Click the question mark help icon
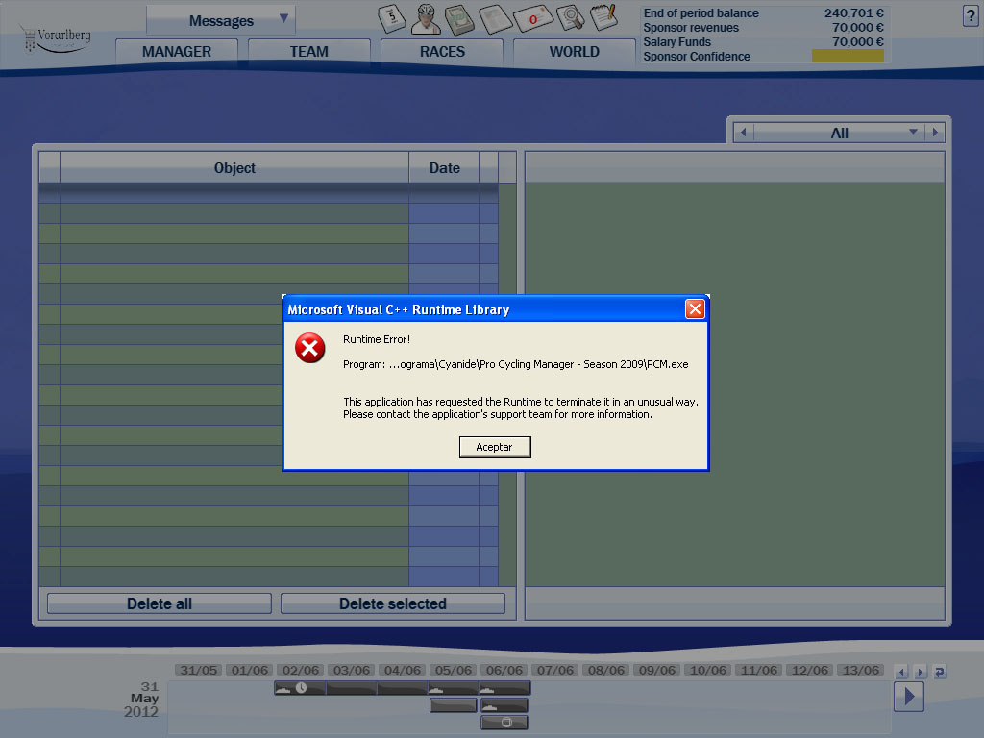This screenshot has height=738, width=984. tap(970, 15)
